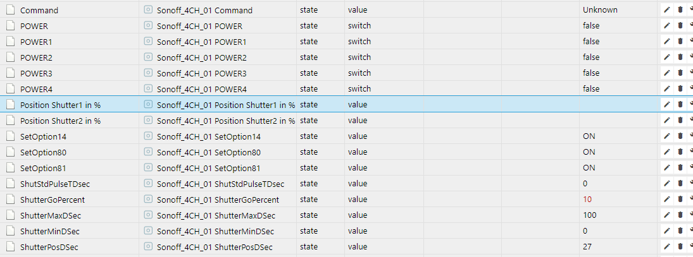Edit the POWER4 object via pencil icon

pos(667,89)
